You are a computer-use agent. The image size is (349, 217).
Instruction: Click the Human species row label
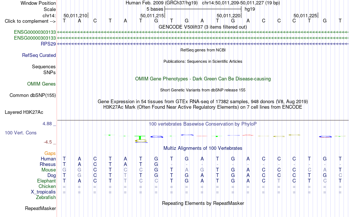click(x=48, y=159)
